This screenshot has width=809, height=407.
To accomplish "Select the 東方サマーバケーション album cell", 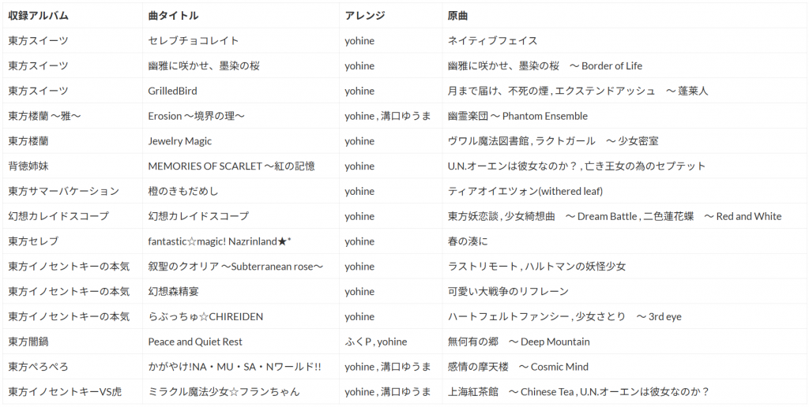I will 63,192.
